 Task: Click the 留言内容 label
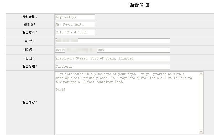[30, 102]
